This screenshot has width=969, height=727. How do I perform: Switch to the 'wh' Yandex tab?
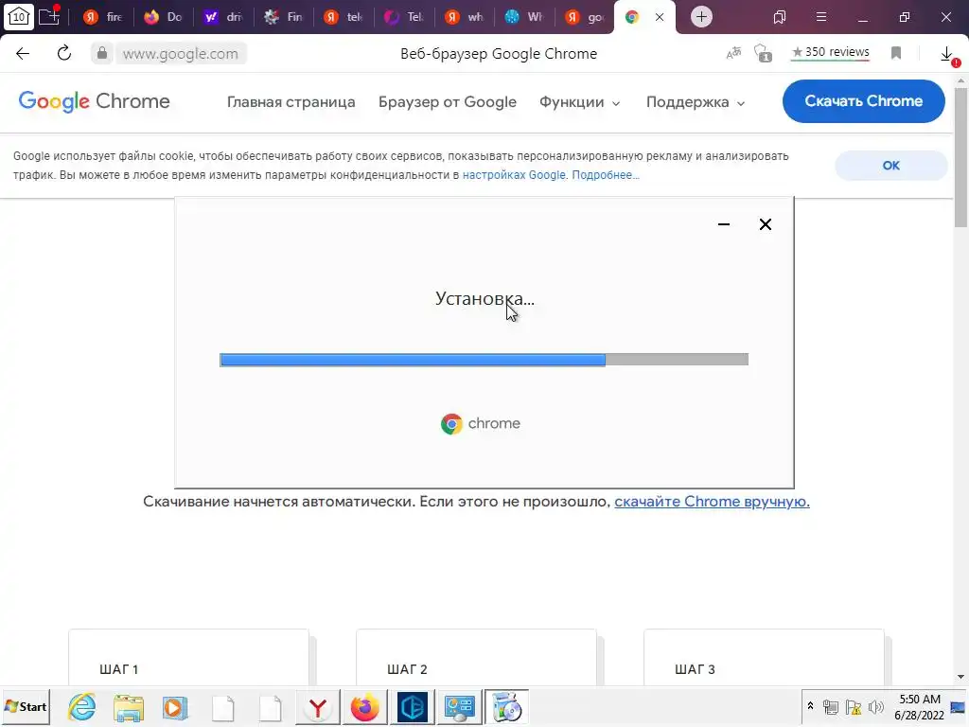[x=464, y=17]
